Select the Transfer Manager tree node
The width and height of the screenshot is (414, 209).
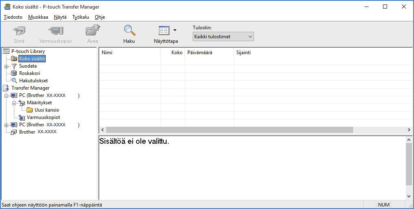[x=30, y=88]
